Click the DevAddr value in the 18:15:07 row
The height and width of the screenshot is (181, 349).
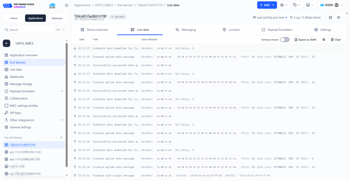(164, 99)
